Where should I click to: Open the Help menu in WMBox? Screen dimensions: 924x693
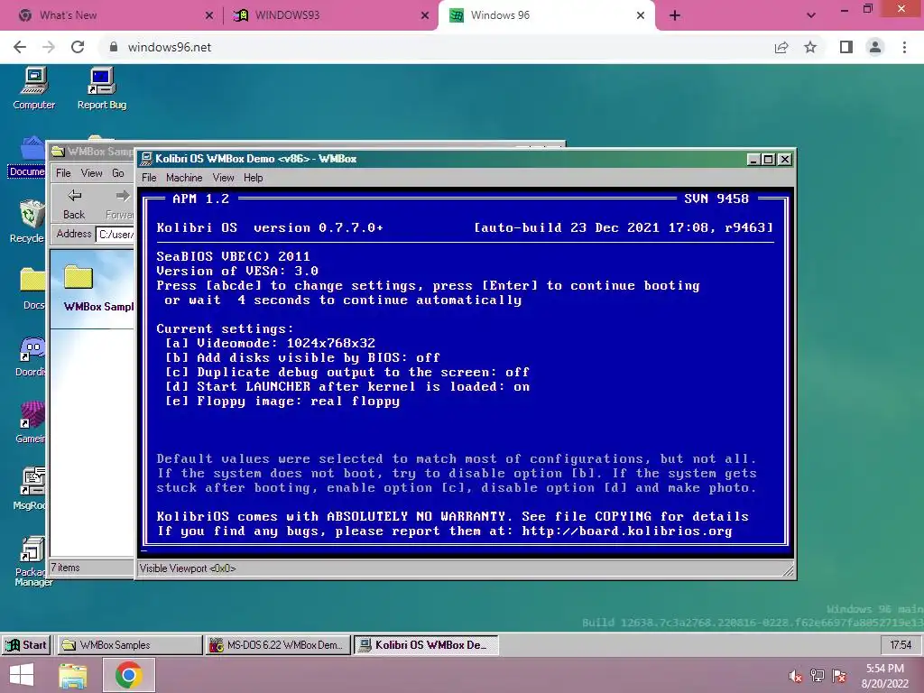(254, 178)
